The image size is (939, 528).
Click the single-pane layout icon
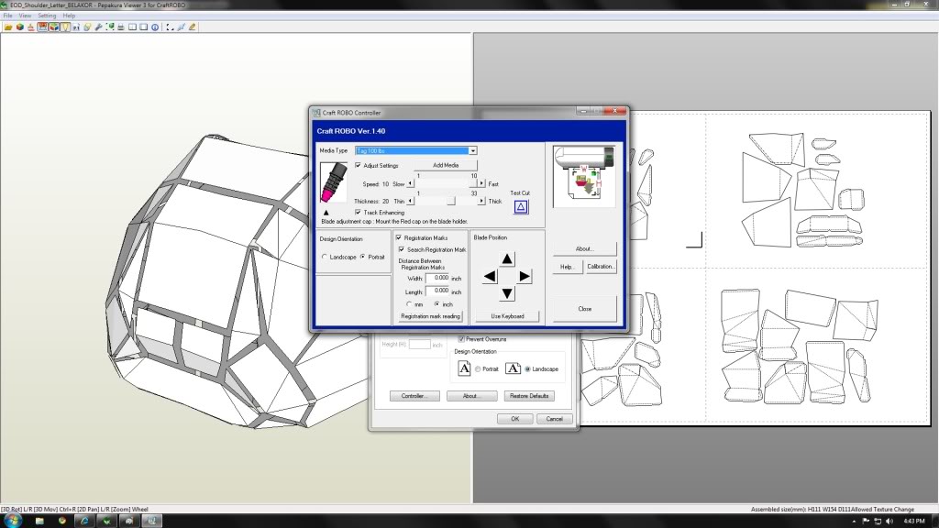144,27
